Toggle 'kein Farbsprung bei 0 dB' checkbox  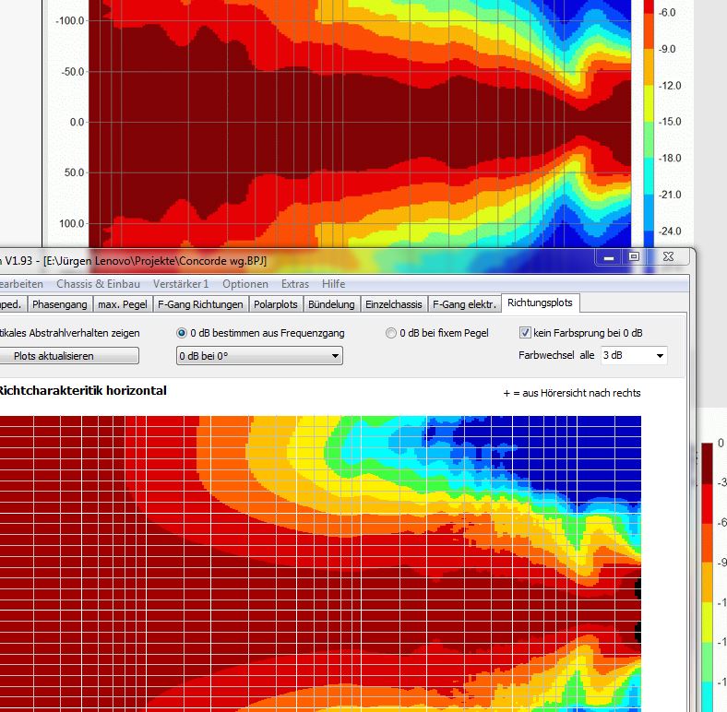pos(526,333)
